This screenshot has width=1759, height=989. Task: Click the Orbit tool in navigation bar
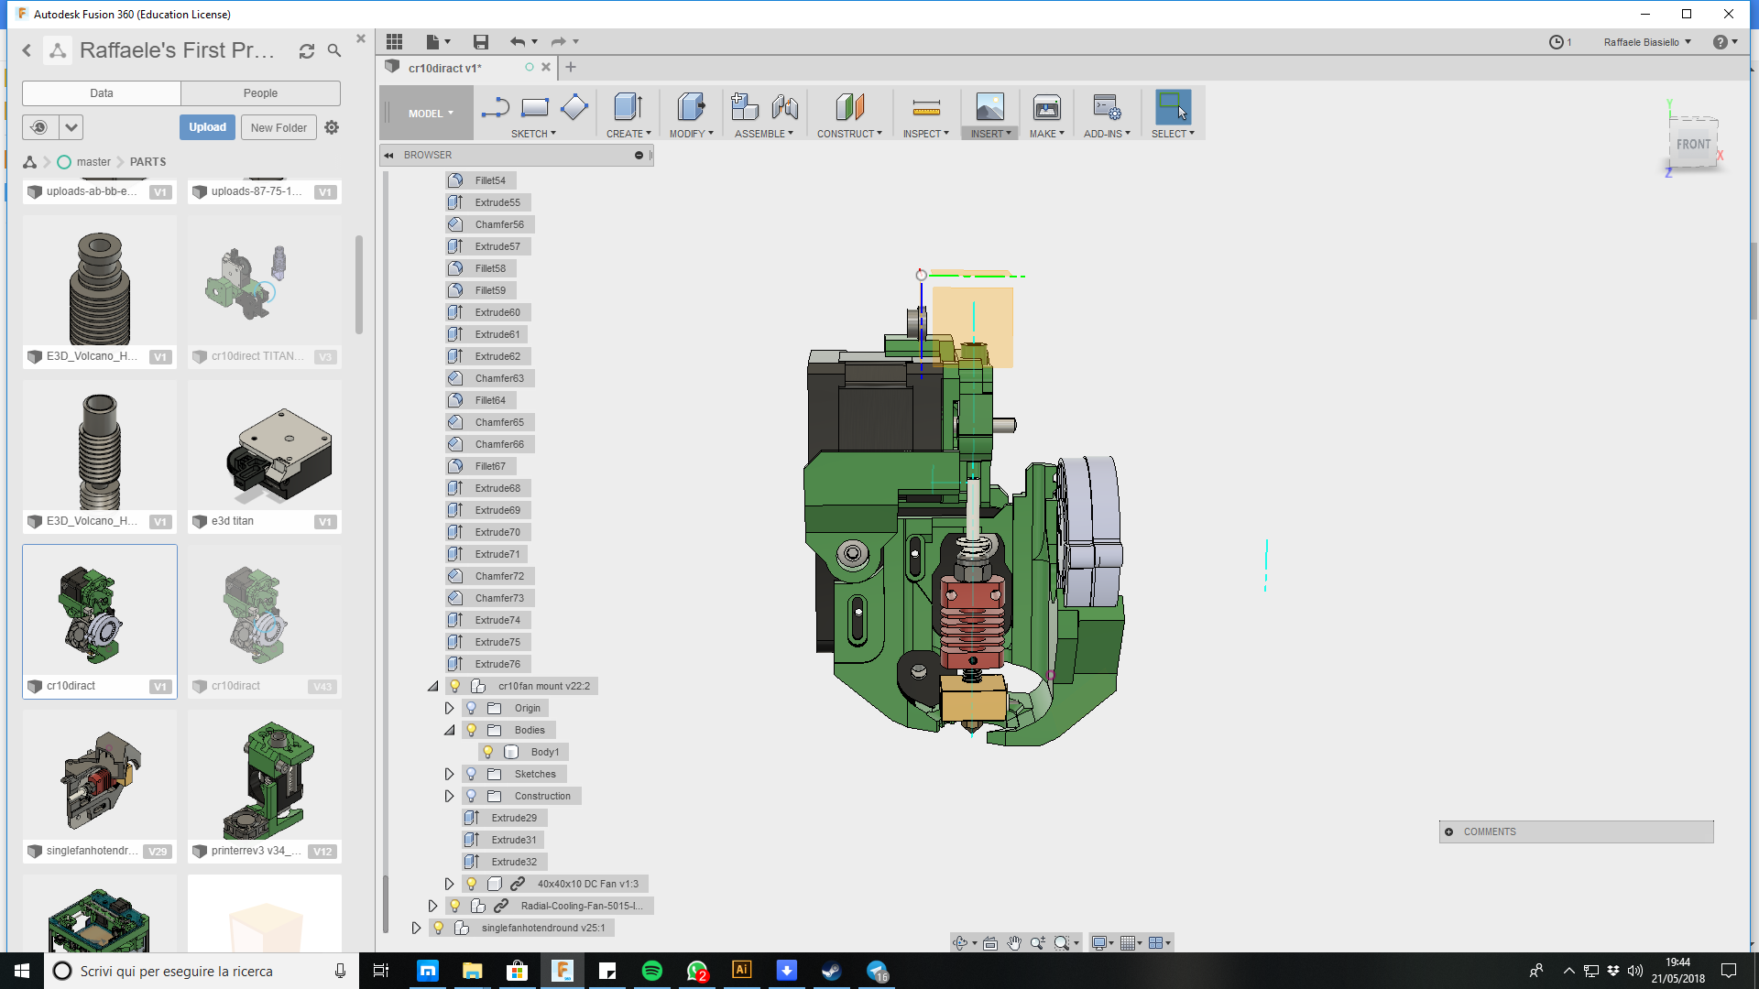960,942
